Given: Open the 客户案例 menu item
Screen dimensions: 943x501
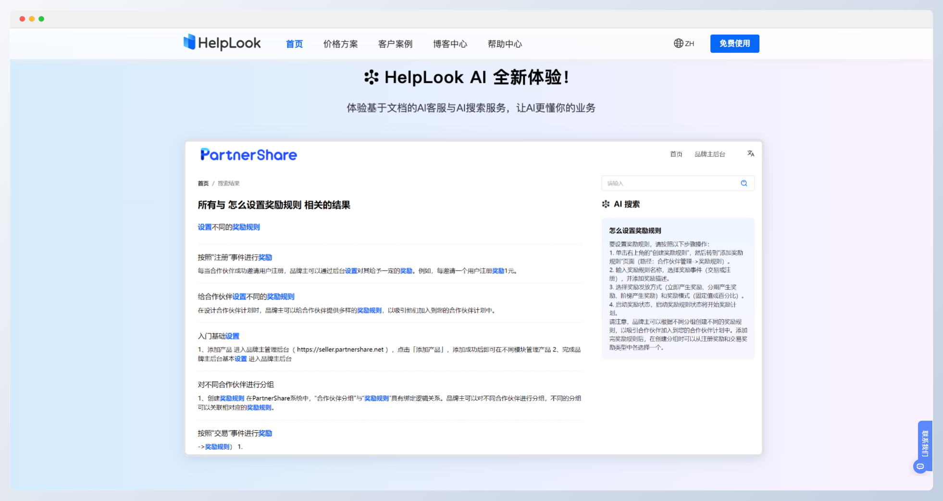Looking at the screenshot, I should 395,44.
